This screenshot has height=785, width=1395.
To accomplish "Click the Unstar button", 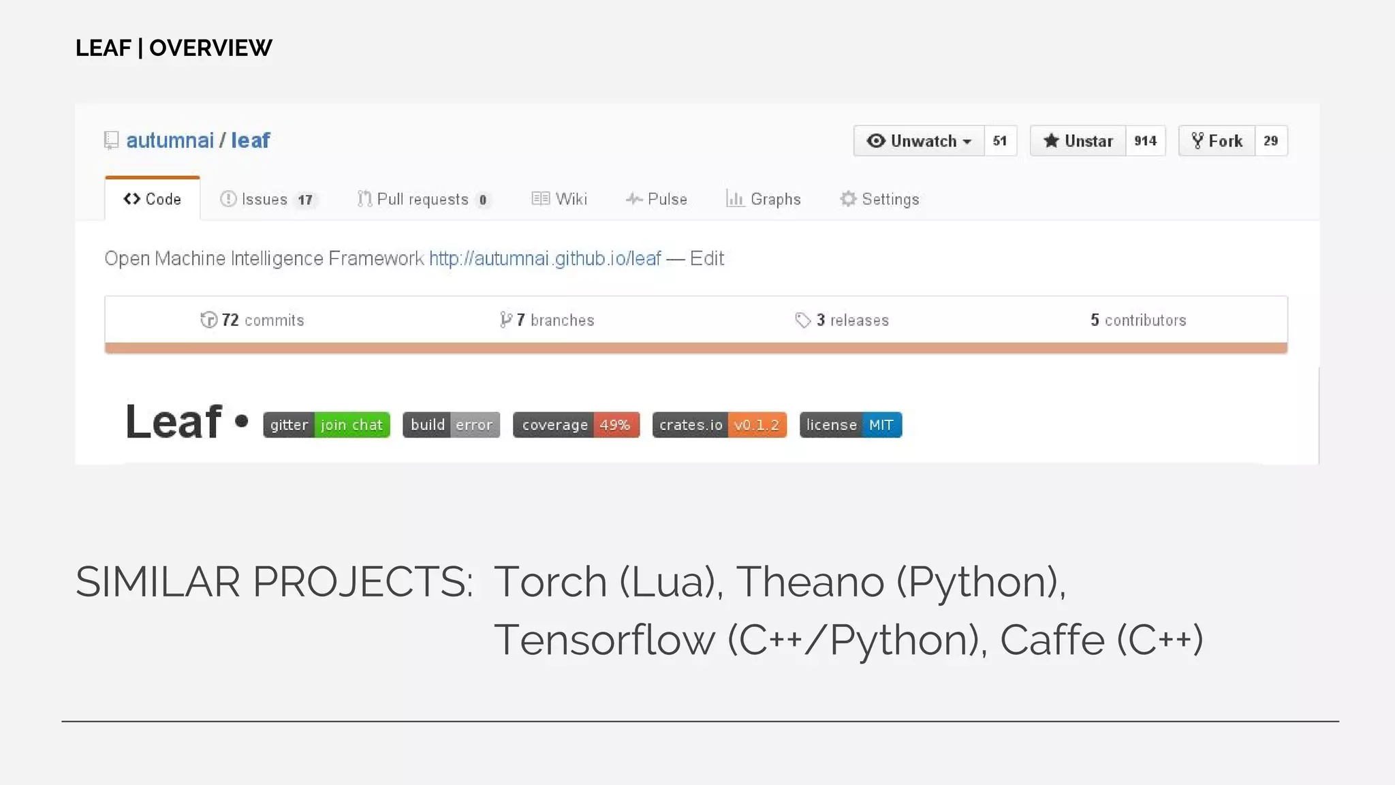I will pos(1078,141).
